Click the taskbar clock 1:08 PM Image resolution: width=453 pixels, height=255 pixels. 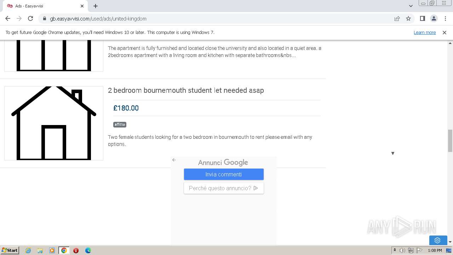pos(435,250)
